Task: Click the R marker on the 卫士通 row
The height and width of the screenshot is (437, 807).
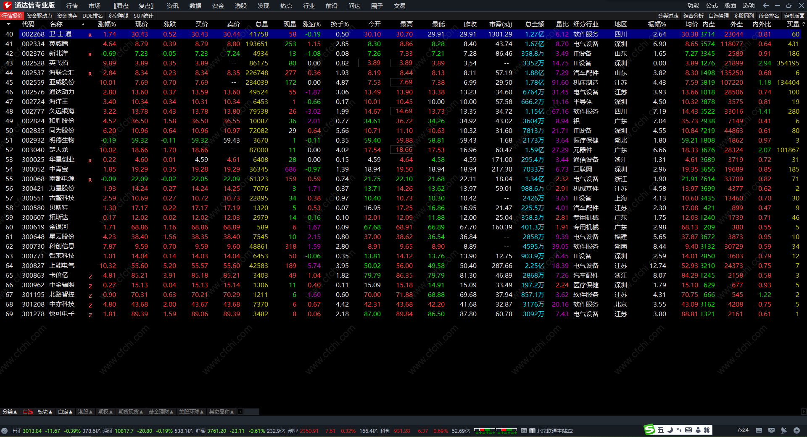Action: point(90,35)
